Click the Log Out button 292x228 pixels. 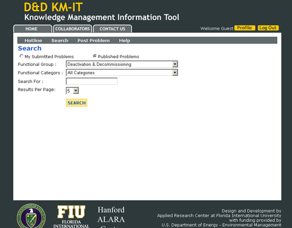pos(268,28)
